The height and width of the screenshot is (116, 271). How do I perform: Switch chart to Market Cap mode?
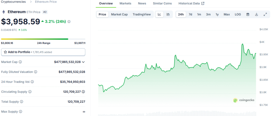[119, 14]
